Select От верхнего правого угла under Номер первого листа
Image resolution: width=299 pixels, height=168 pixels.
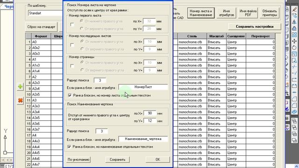[82, 28]
